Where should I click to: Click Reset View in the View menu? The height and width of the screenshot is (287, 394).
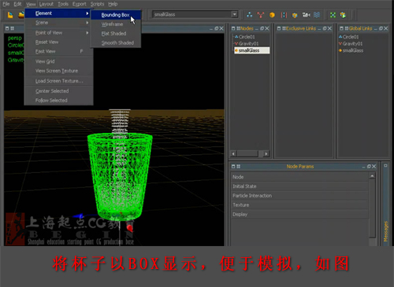(59, 42)
